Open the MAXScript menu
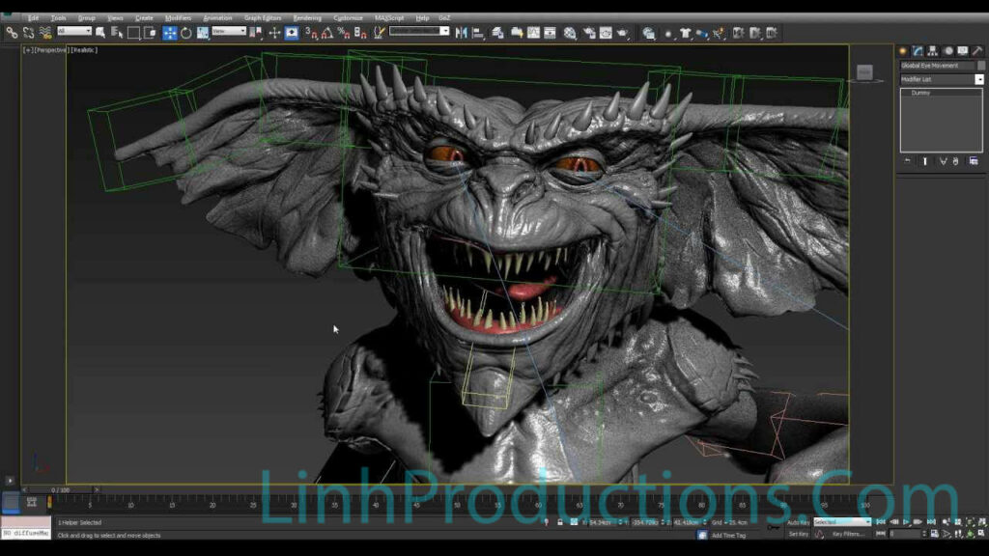Screen dimensions: 989x556 [x=389, y=17]
